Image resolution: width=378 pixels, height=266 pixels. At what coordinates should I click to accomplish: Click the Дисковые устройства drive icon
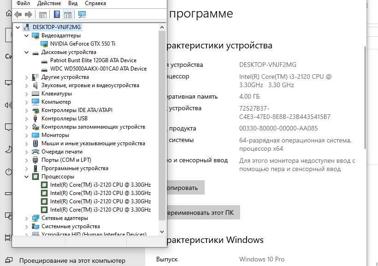click(35, 53)
